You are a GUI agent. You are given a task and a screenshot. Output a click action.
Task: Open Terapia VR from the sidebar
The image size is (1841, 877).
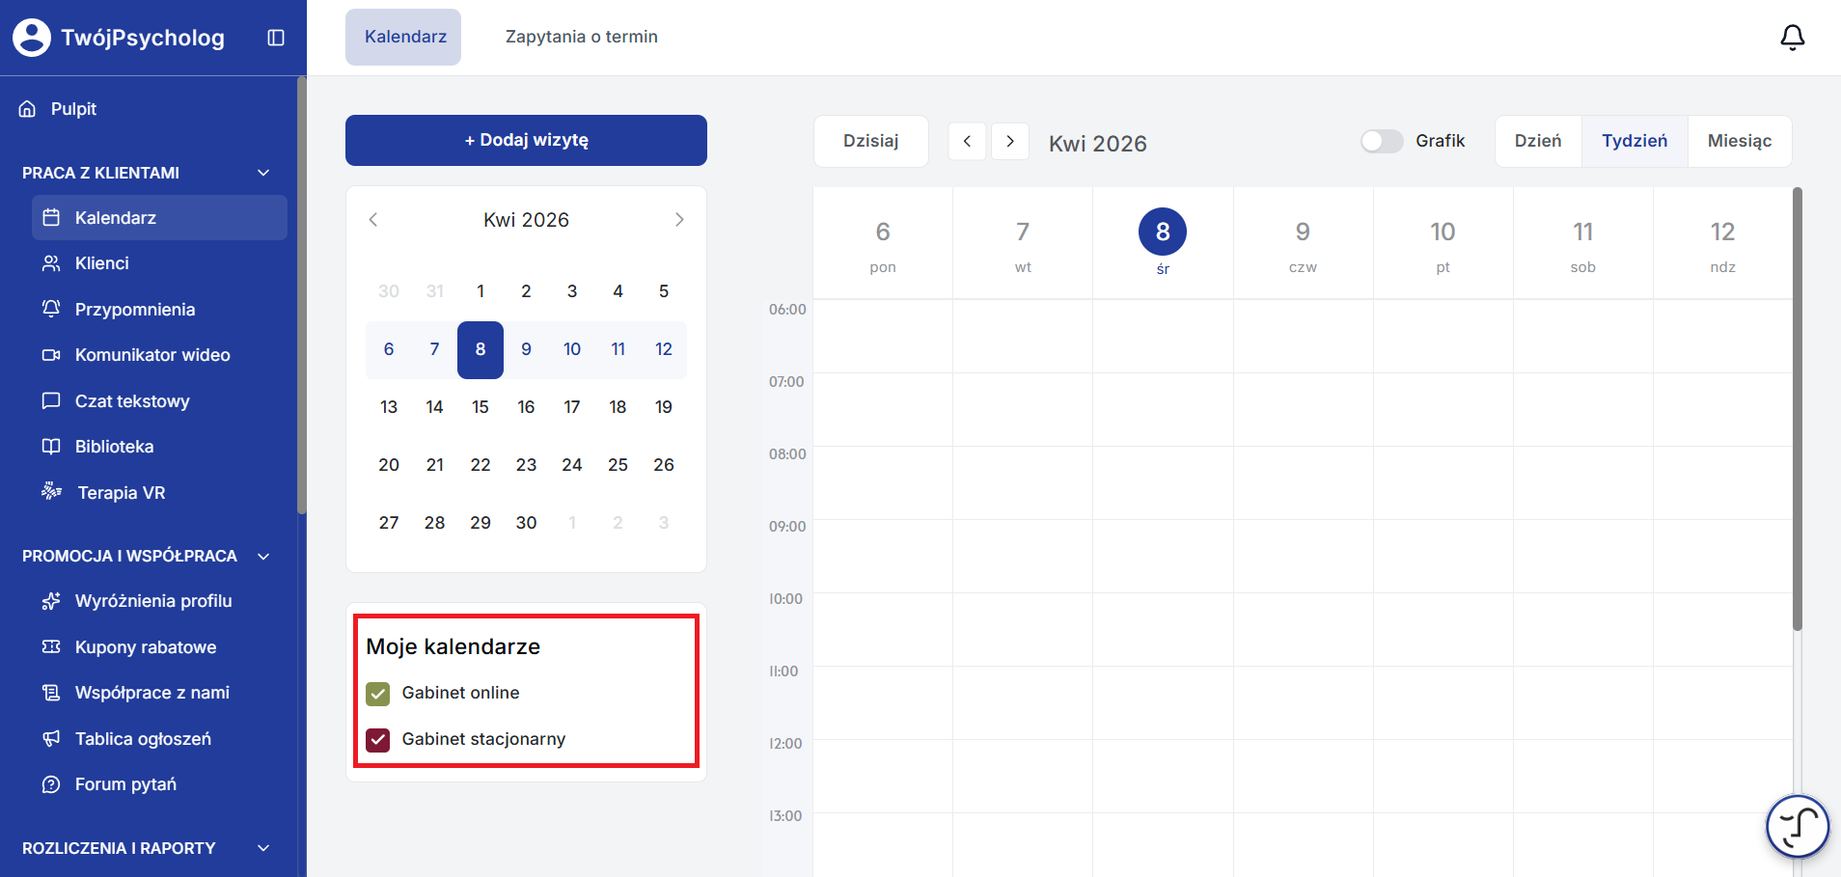pyautogui.click(x=121, y=493)
